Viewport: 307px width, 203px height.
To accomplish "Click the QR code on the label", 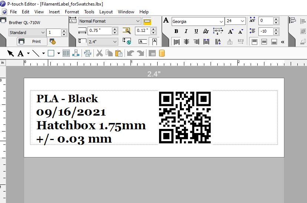I will click(185, 117).
